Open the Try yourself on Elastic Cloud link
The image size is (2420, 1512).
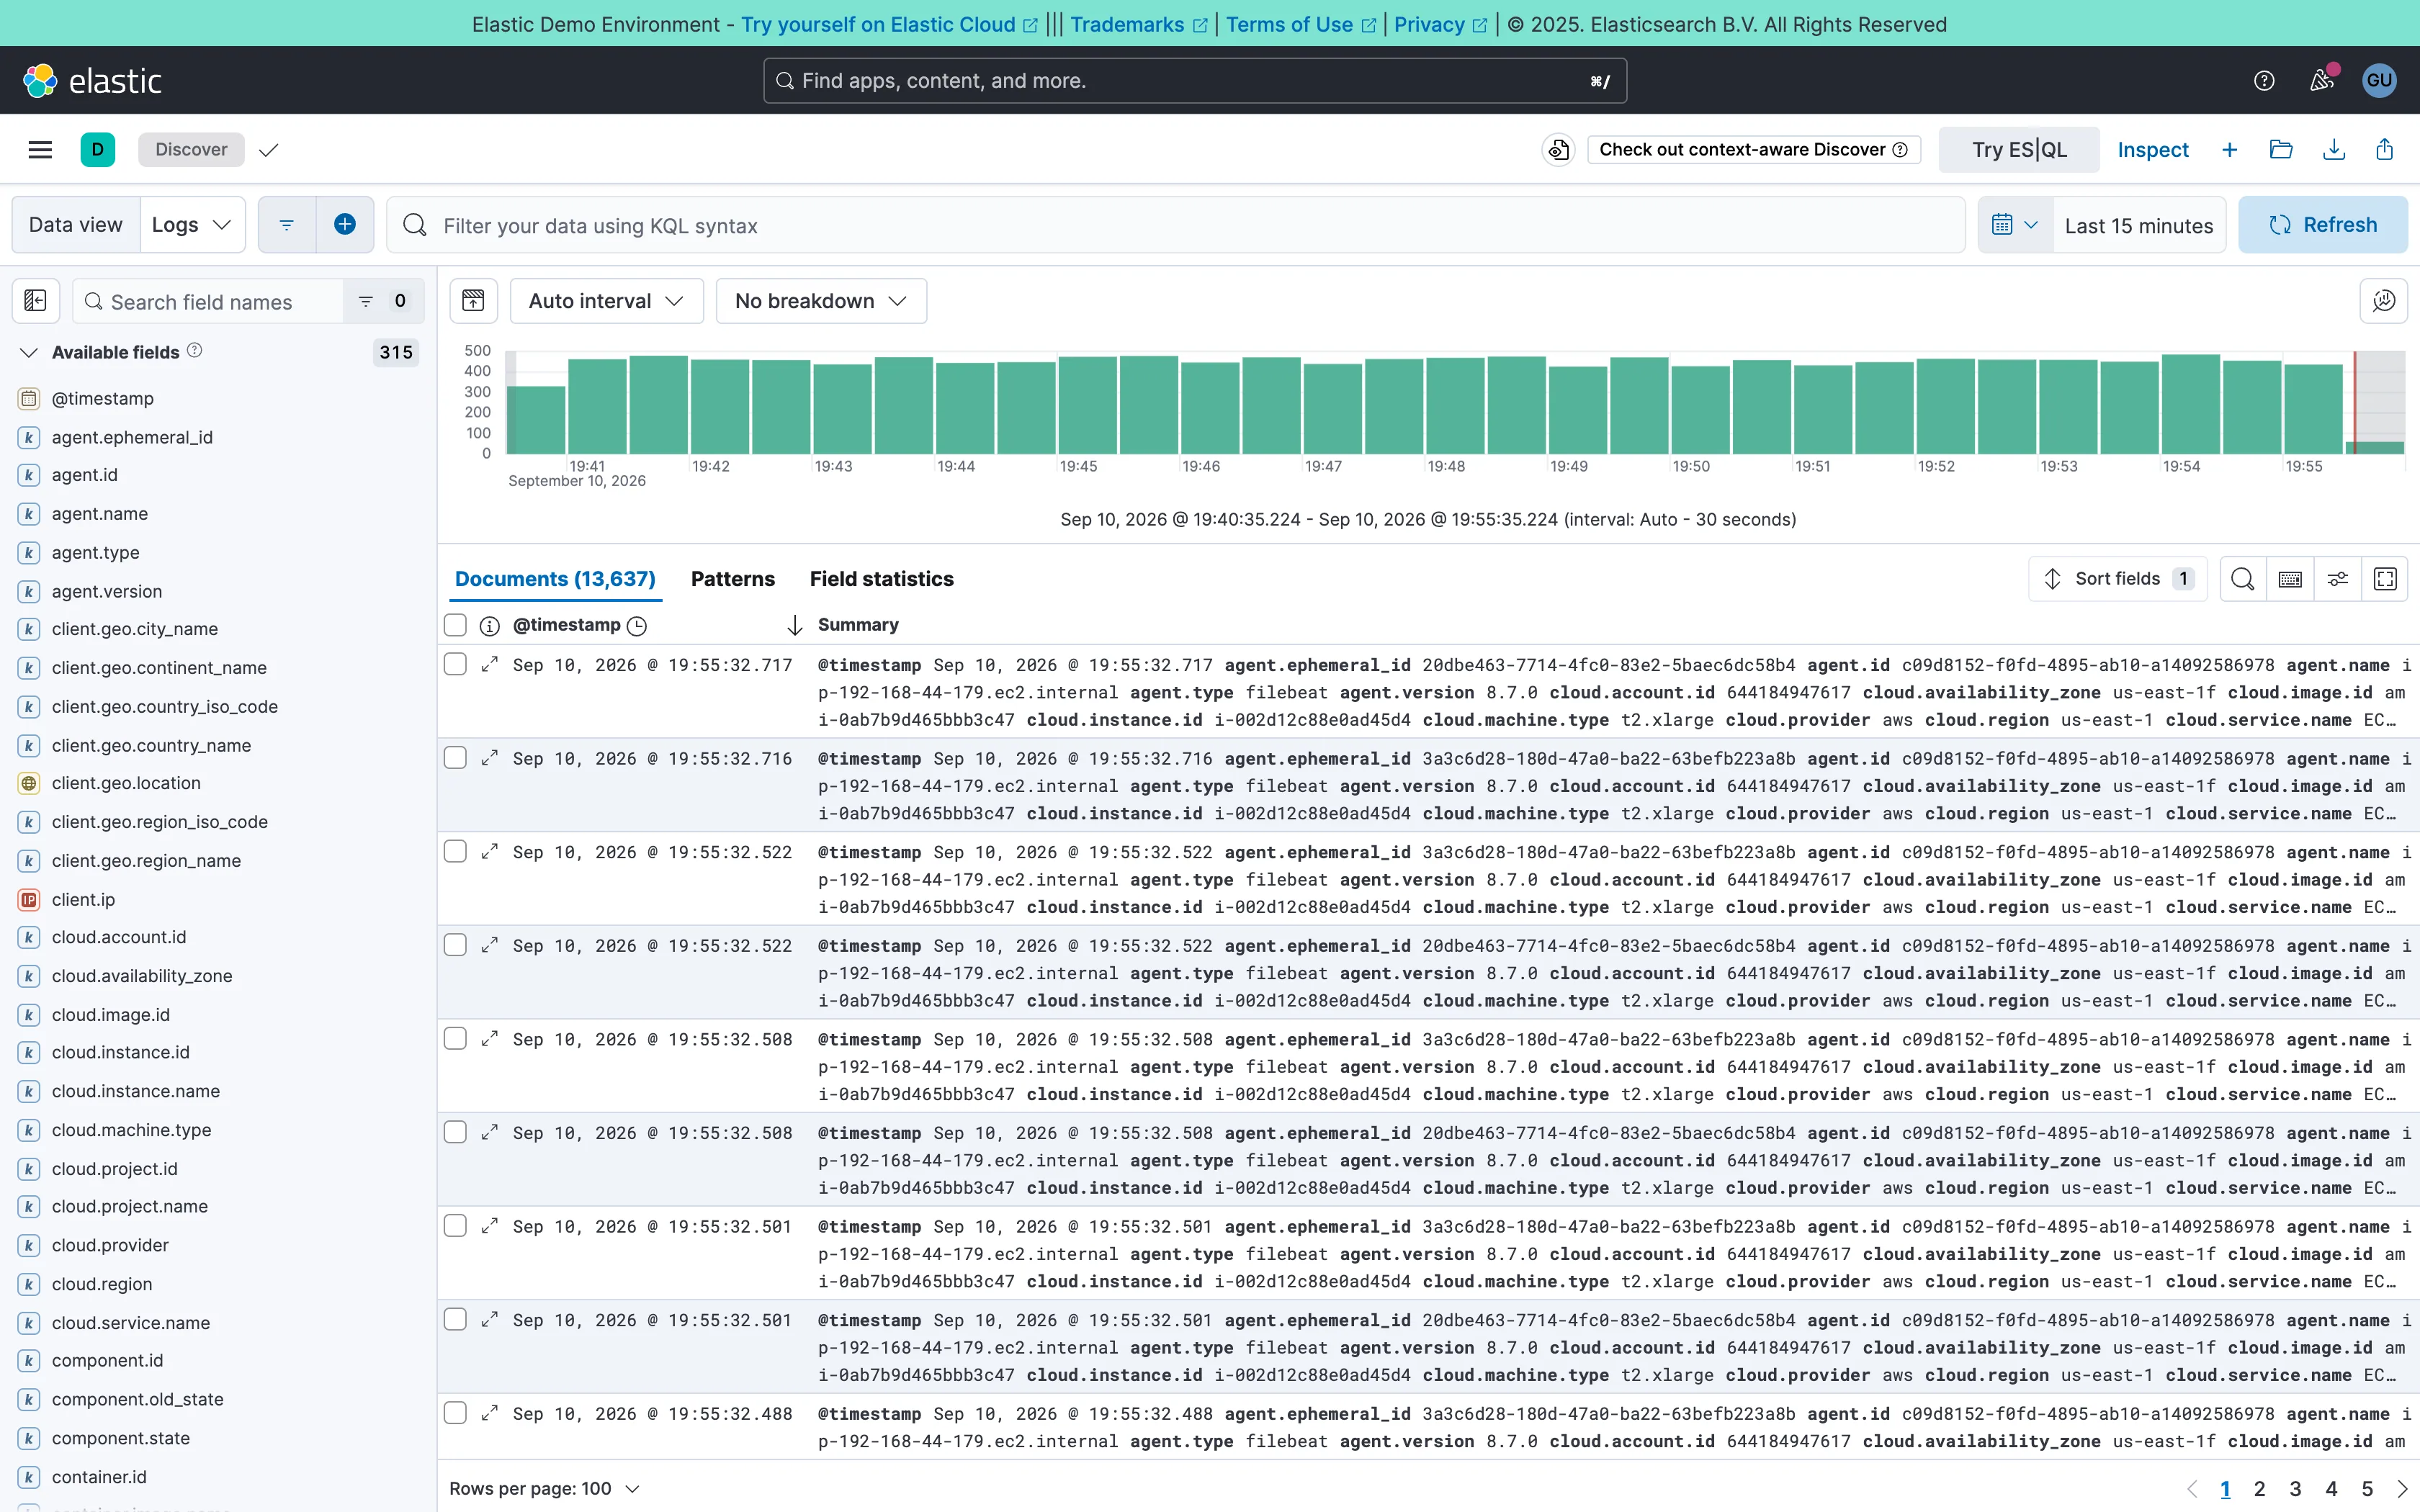pos(889,24)
